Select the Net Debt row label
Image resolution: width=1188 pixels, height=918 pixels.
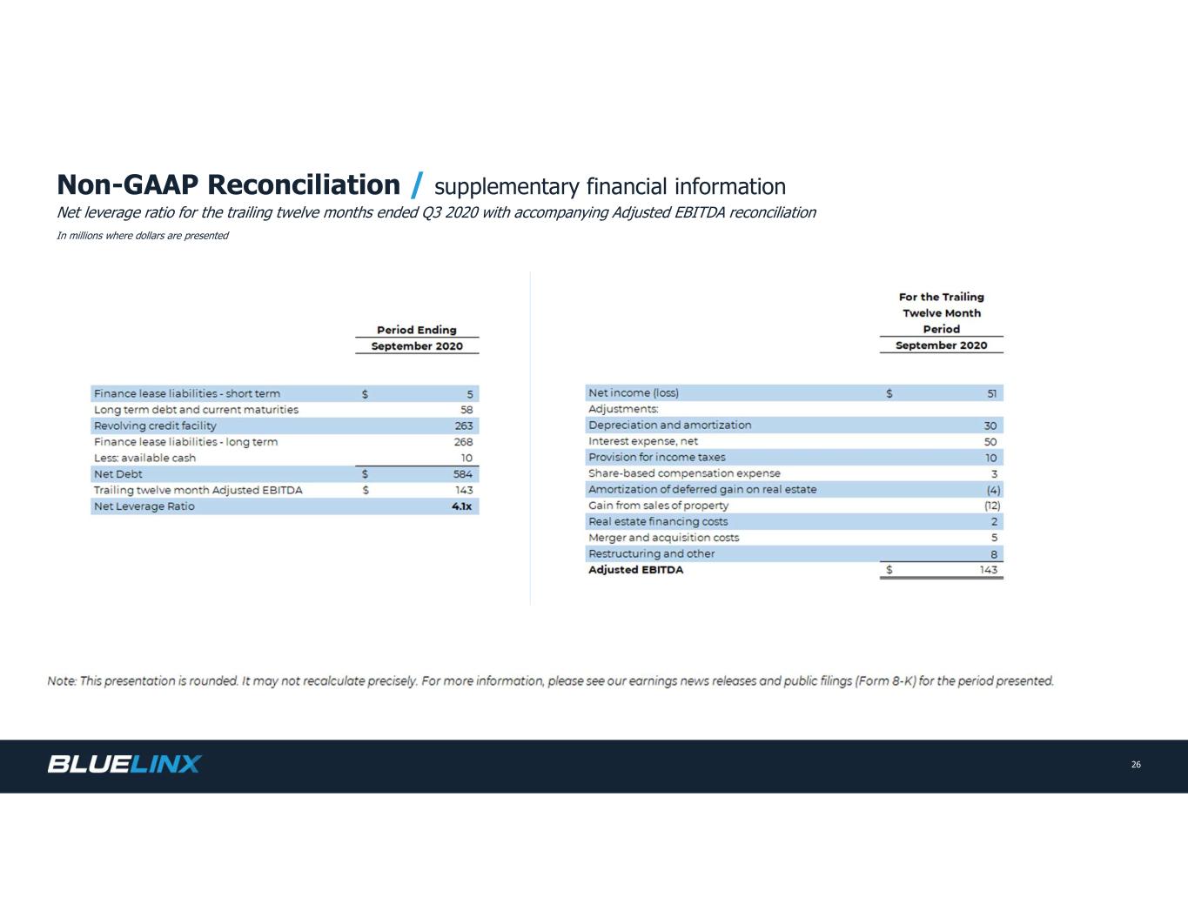point(118,474)
